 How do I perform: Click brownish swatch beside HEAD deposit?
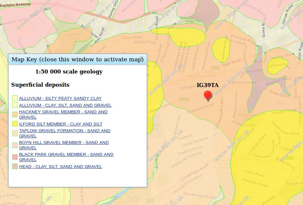coord(15,166)
